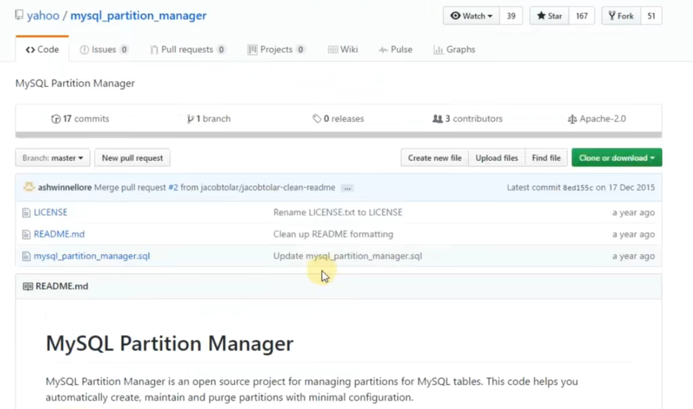Go to the Graphs tab
The height and width of the screenshot is (409, 693).
(454, 49)
